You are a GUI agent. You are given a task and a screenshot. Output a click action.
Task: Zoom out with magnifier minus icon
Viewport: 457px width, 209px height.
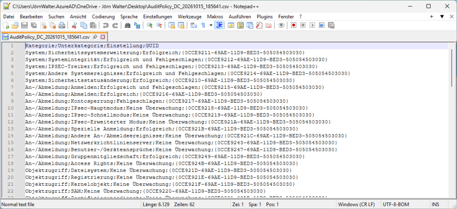click(x=159, y=25)
